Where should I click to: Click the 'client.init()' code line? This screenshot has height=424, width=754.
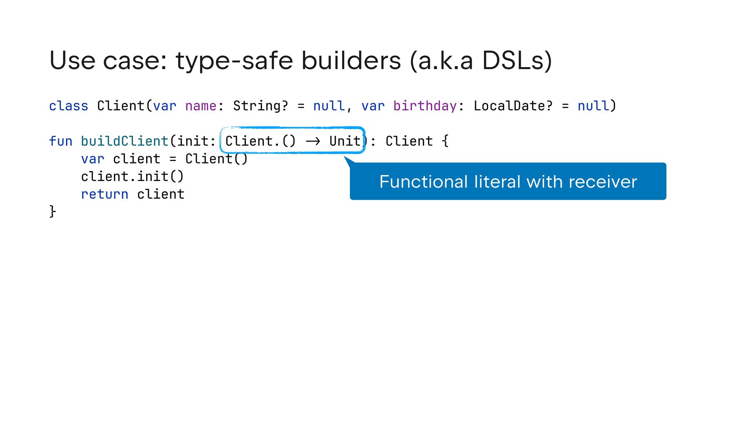pyautogui.click(x=132, y=177)
